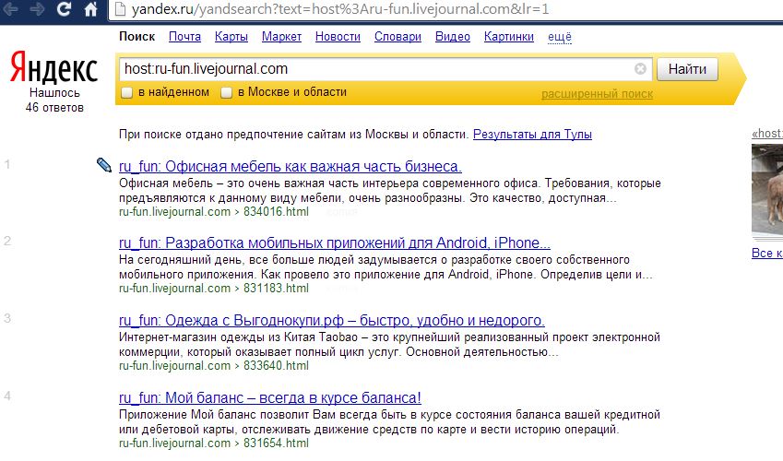Click the browser forward arrow
Viewport: 783px width, 461px height.
37,9
